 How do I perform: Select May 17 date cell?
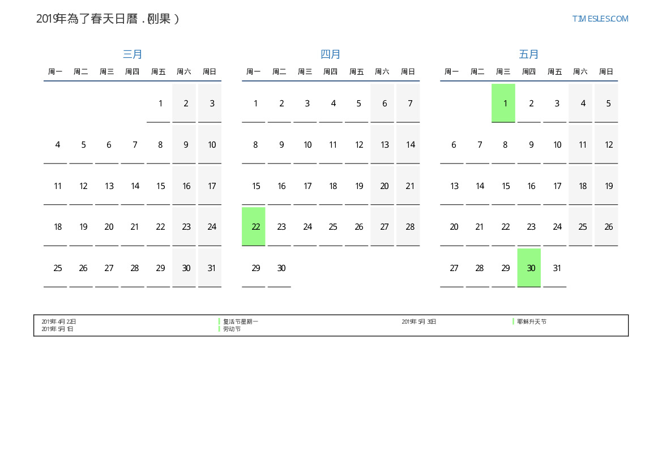coord(557,186)
